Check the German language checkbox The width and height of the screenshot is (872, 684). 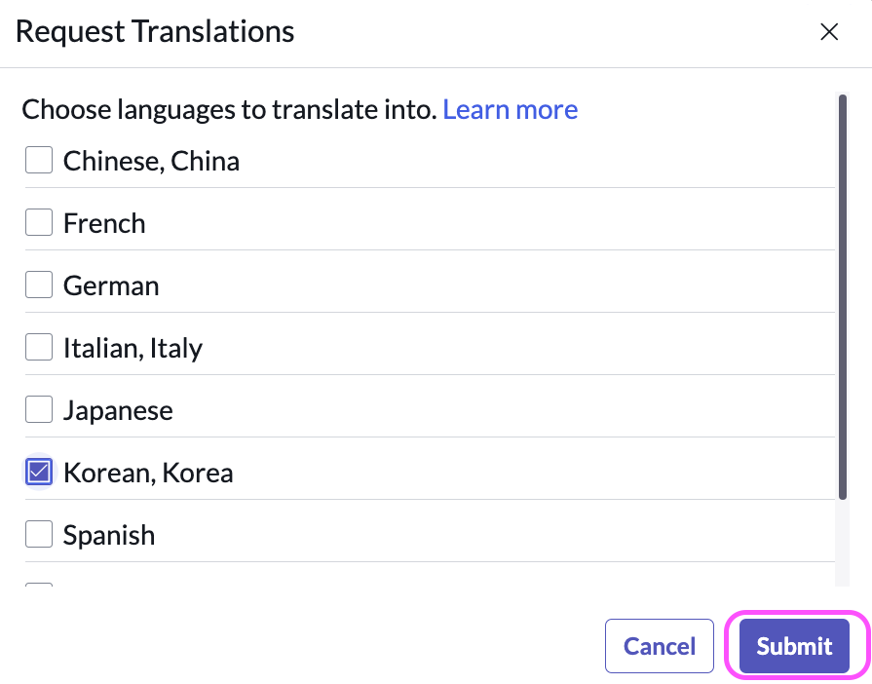(38, 284)
